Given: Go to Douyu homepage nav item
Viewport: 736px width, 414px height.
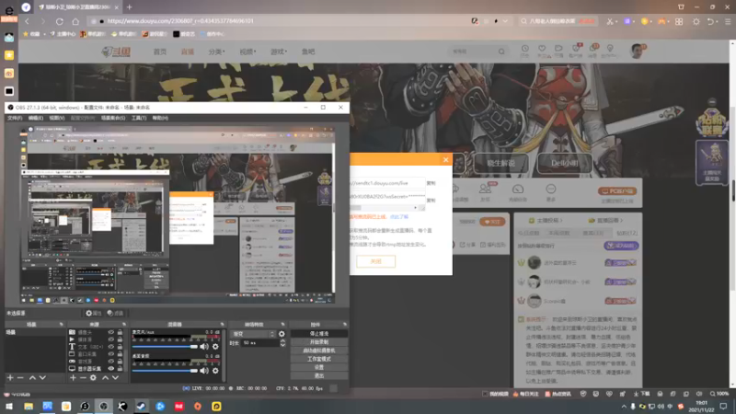Looking at the screenshot, I should (x=160, y=52).
